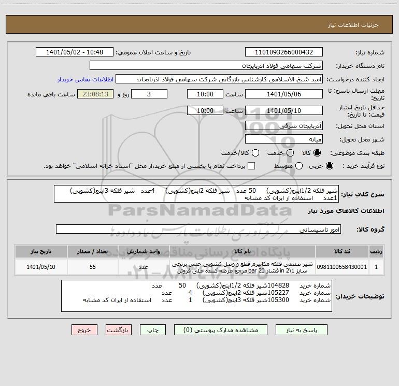
Task: Click the price validity time 10:00 field
Action: click(205, 110)
